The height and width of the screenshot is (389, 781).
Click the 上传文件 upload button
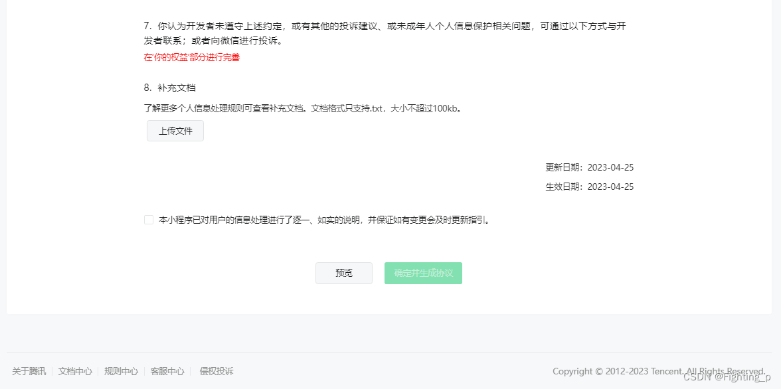175,131
